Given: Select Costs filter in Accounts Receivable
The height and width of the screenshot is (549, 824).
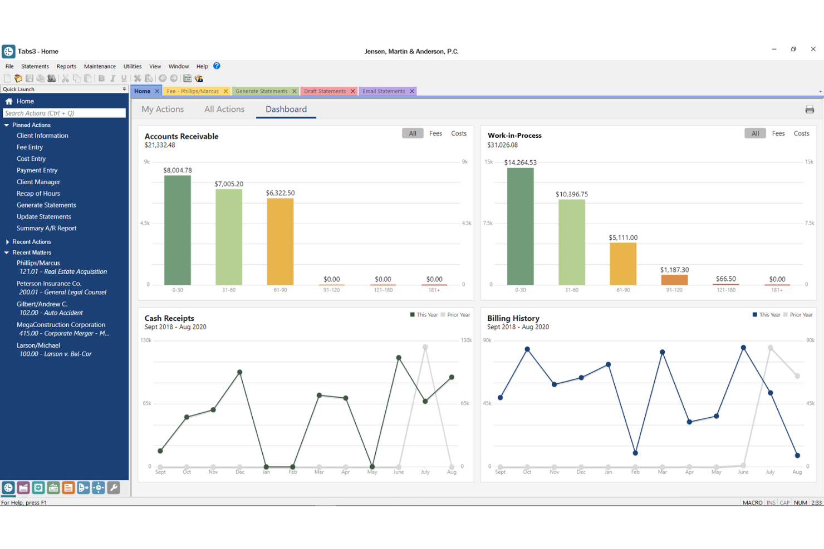Looking at the screenshot, I should (x=459, y=133).
